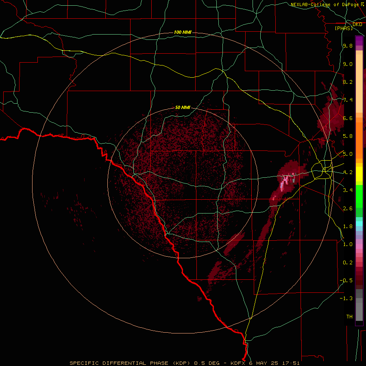366x366 pixels.
Task: Pick the light peach segment of color bar
Action: 359,83
